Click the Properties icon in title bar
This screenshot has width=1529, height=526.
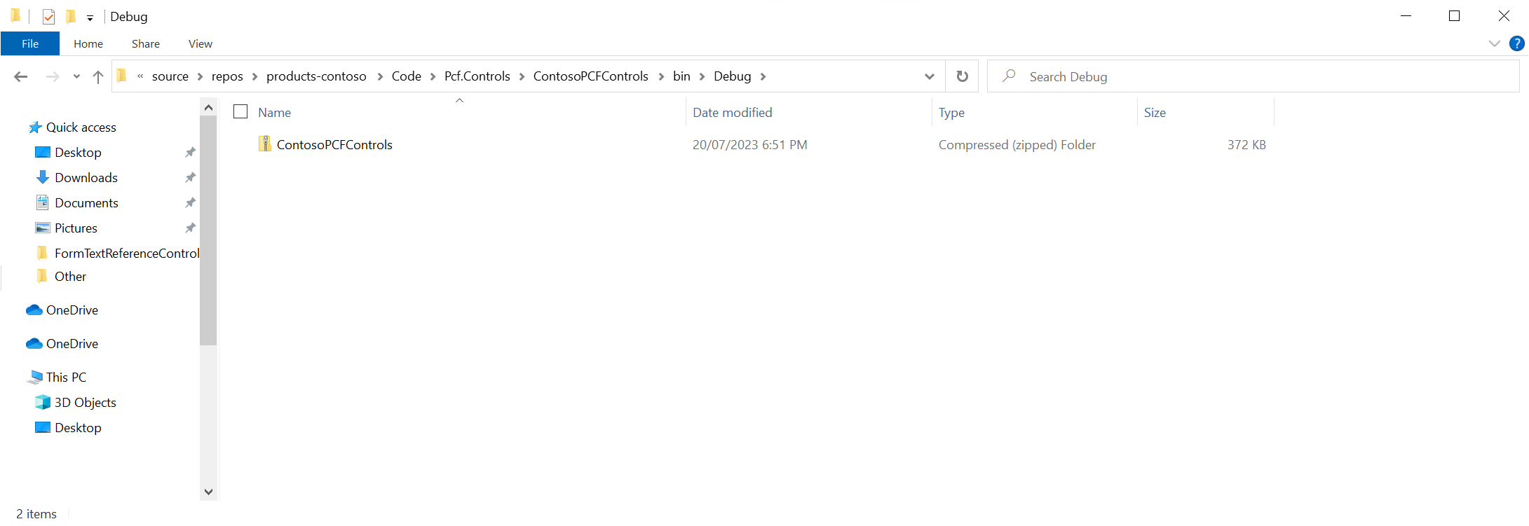tap(48, 16)
